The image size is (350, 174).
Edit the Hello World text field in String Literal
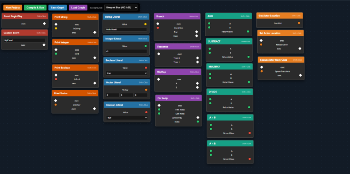[x=126, y=29]
